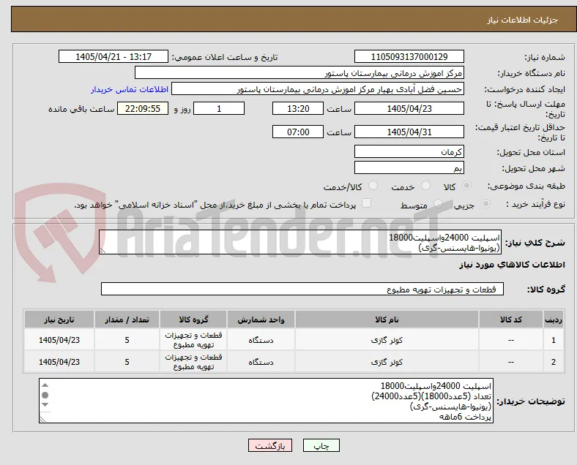The image size is (577, 465).
Task: Click the goods group cell in row 2
Action: click(193, 362)
